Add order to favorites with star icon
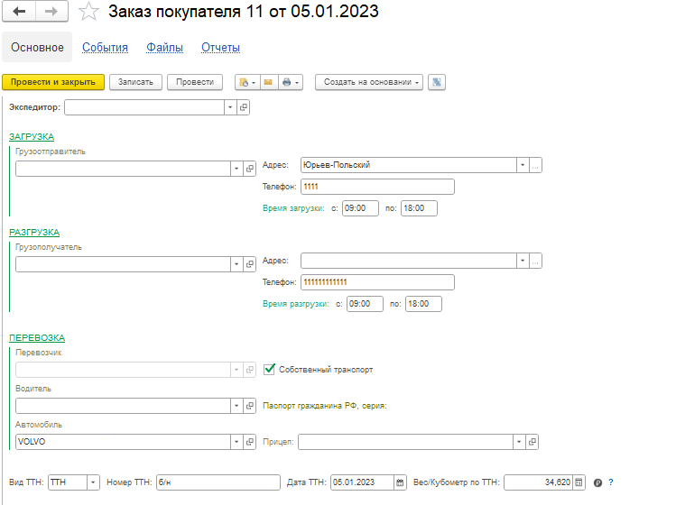The height and width of the screenshot is (505, 676). coord(88,12)
